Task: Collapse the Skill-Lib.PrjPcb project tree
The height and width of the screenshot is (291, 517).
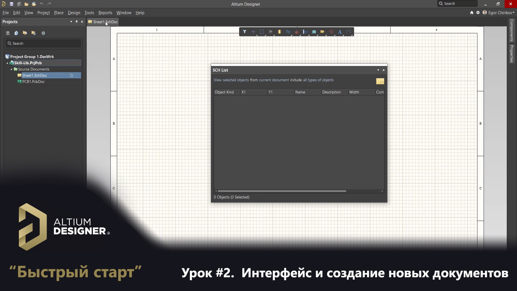Action: click(x=7, y=63)
